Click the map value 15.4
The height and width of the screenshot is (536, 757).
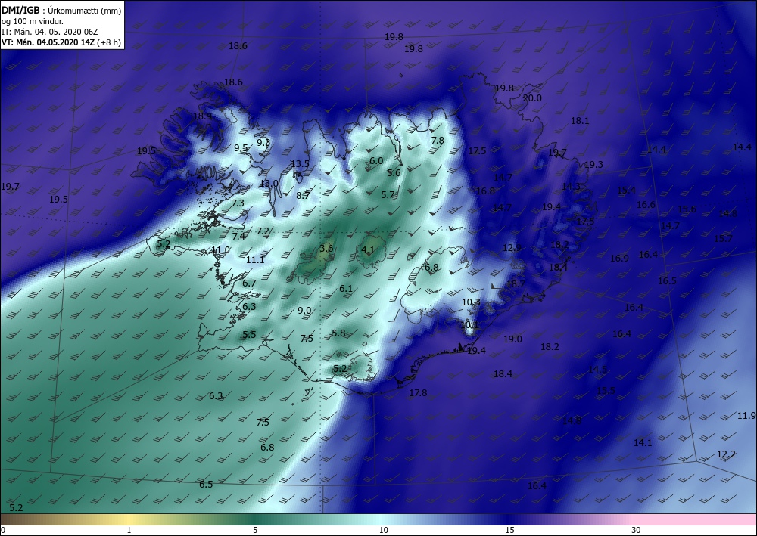(626, 190)
